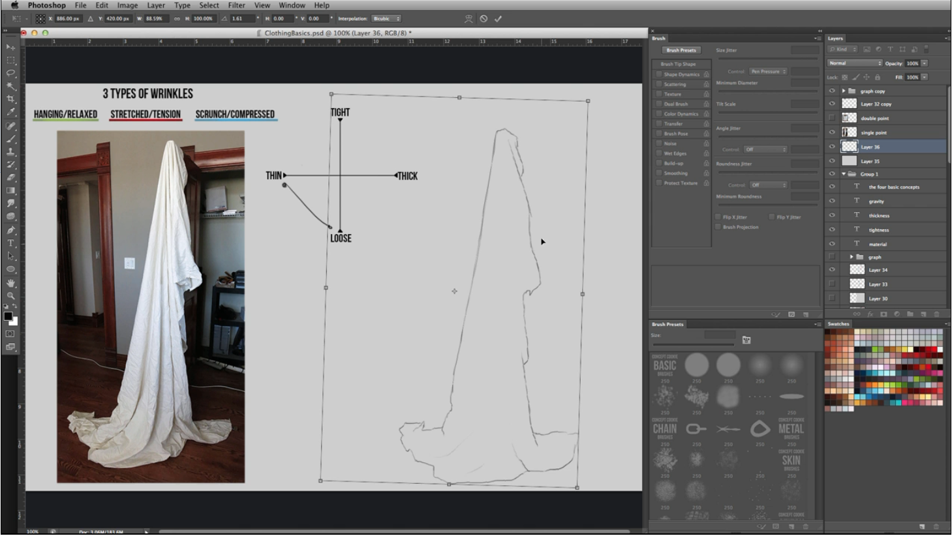Show the double point layer
The image size is (952, 536).
click(x=832, y=118)
